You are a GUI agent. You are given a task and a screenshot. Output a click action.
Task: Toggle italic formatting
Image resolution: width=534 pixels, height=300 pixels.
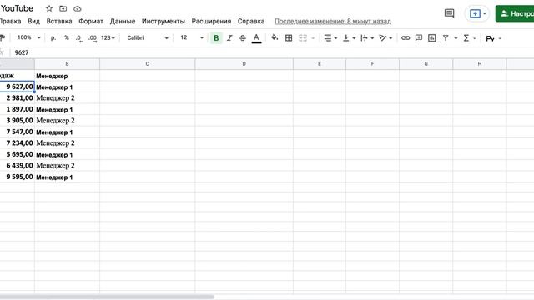tap(229, 38)
